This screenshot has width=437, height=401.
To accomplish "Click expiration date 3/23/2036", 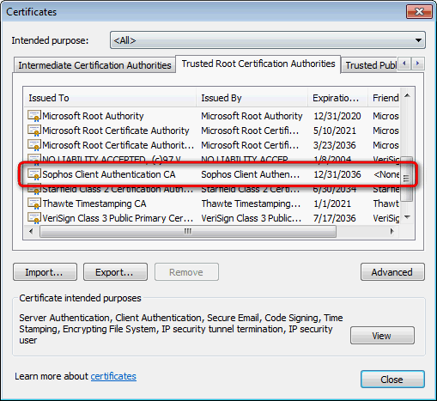I will click(x=335, y=145).
